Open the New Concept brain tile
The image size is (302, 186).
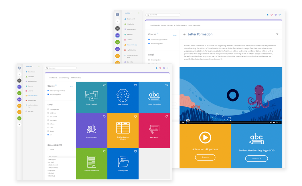[123, 97]
